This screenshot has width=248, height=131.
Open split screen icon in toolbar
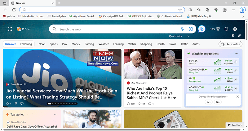[190, 10]
